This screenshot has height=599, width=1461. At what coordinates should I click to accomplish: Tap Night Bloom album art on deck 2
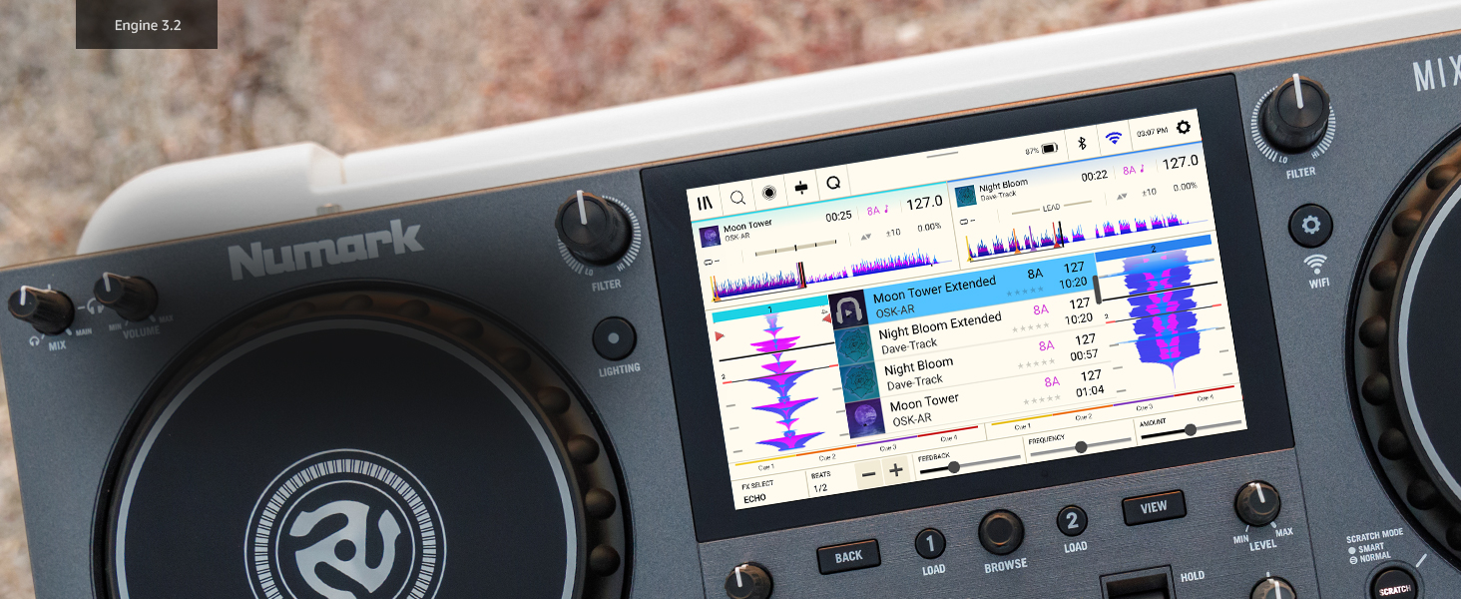[966, 197]
